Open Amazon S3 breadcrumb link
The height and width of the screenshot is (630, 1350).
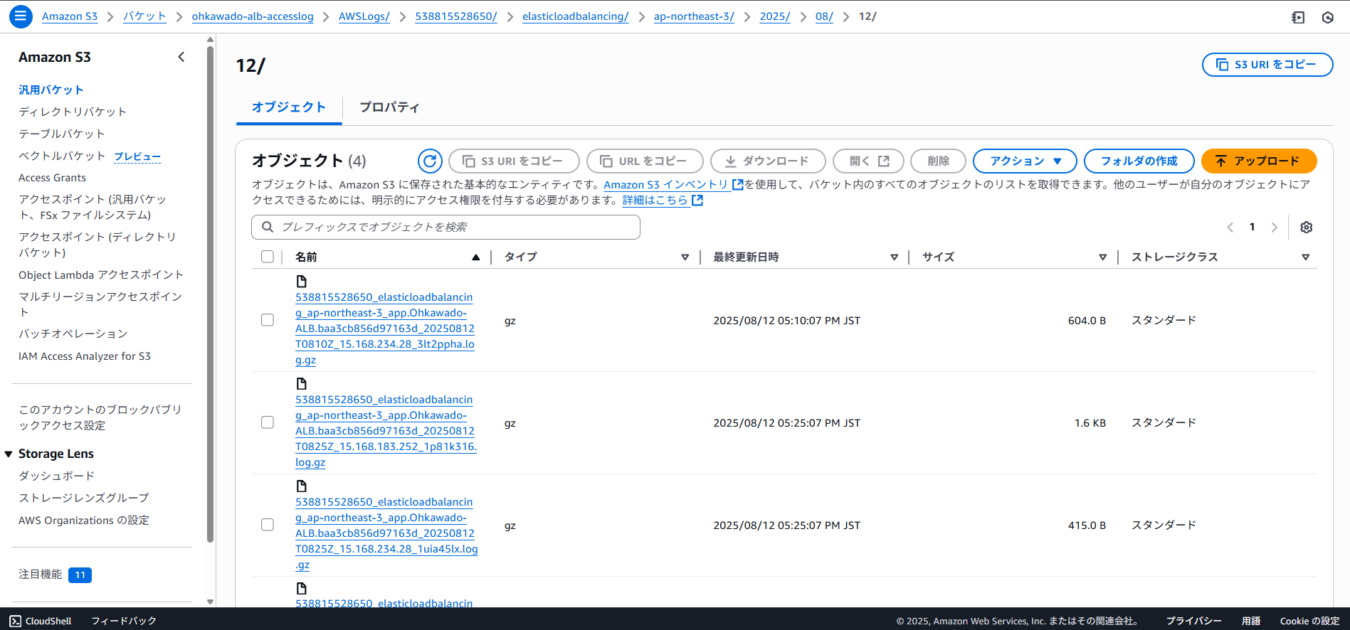[x=70, y=16]
